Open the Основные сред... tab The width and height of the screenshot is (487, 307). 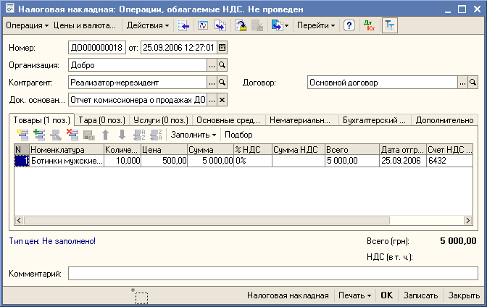pyautogui.click(x=228, y=120)
